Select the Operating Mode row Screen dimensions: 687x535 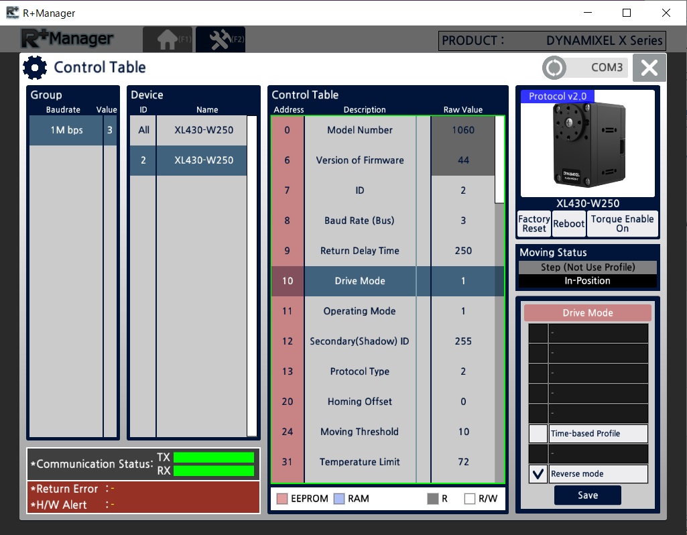(383, 311)
